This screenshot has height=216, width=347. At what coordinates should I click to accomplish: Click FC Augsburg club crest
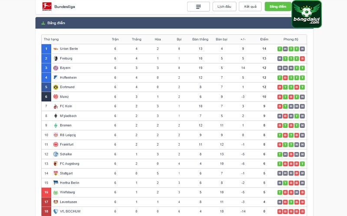tap(56, 164)
